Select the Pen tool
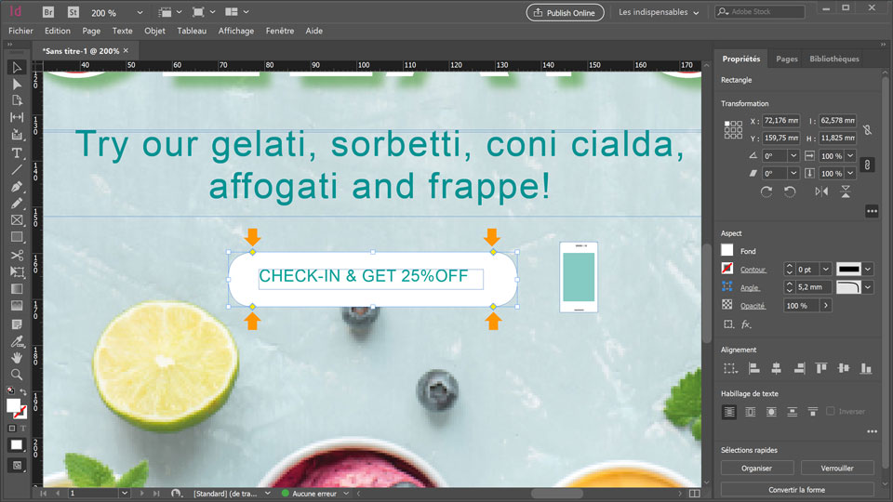Screen dimensions: 893x502 click(17, 187)
